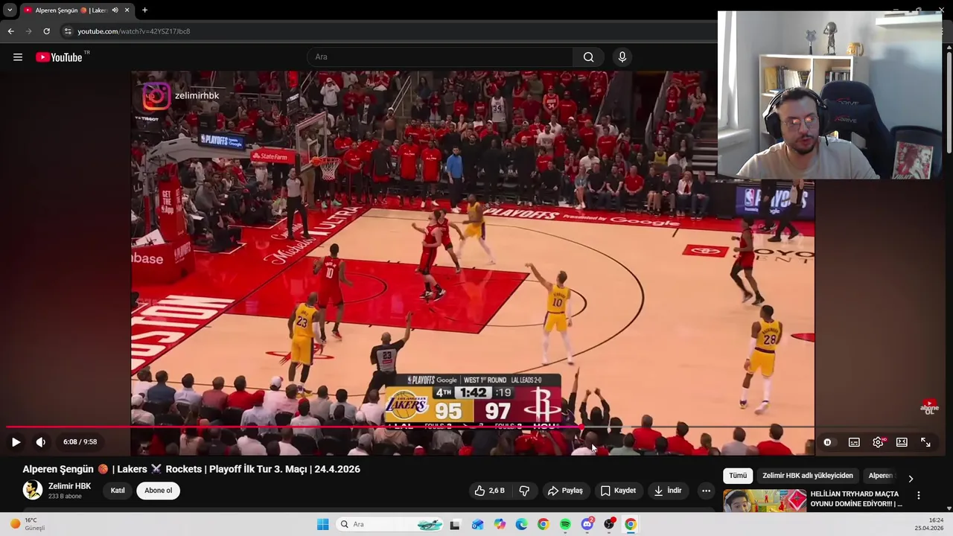This screenshot has height=536, width=953.
Task: Open Discord from the taskbar
Action: coord(587,525)
